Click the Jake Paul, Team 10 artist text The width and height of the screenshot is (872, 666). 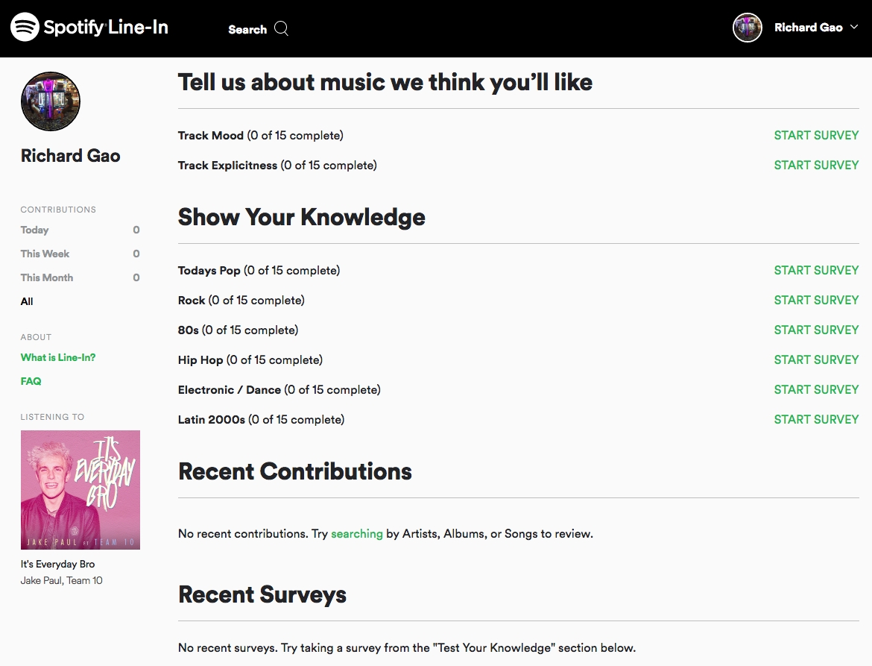(x=61, y=580)
